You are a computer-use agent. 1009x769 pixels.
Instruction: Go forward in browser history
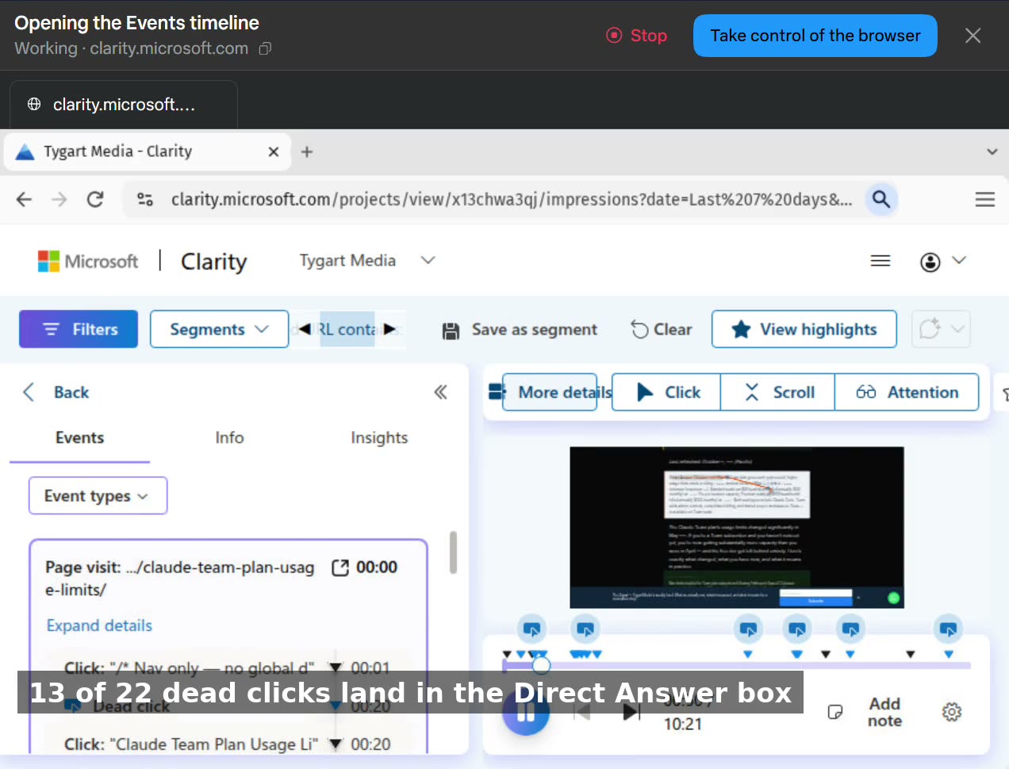pos(59,199)
